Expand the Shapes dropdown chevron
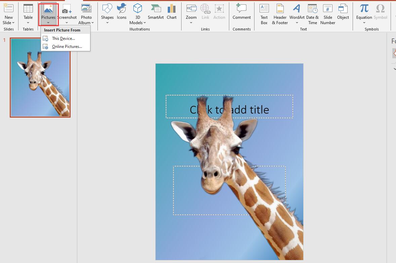396x263 pixels. tap(107, 23)
